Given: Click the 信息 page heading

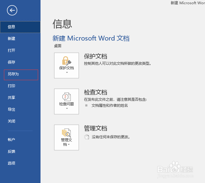Looking at the screenshot, I should [x=62, y=24].
